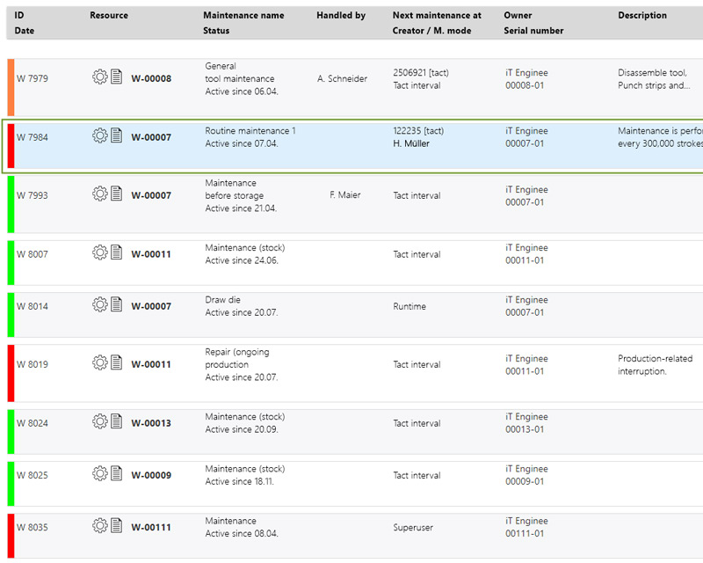Open the settings gear for W 7984
This screenshot has width=703, height=563.
point(101,135)
